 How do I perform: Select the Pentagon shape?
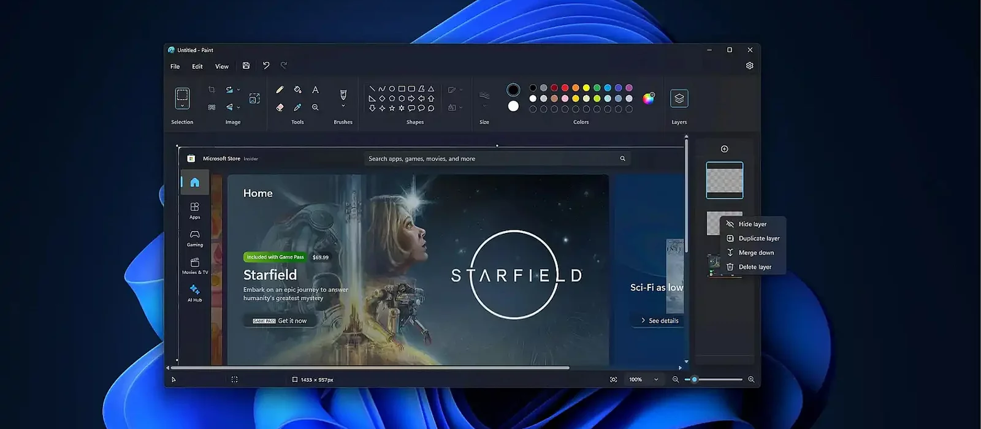pos(392,98)
